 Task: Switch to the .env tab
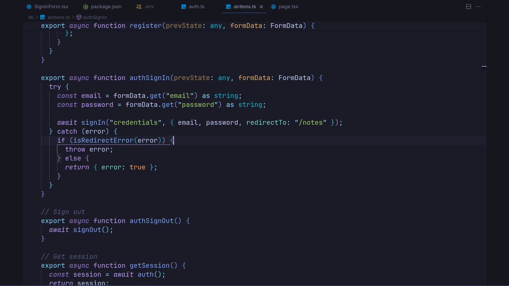pos(145,7)
